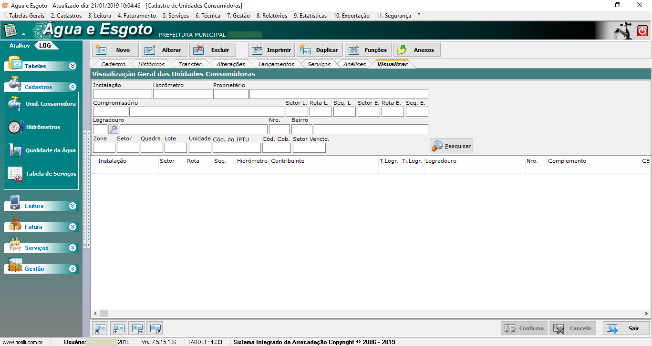
Task: Expand the Tabelas sidebar section
Action: [72, 66]
